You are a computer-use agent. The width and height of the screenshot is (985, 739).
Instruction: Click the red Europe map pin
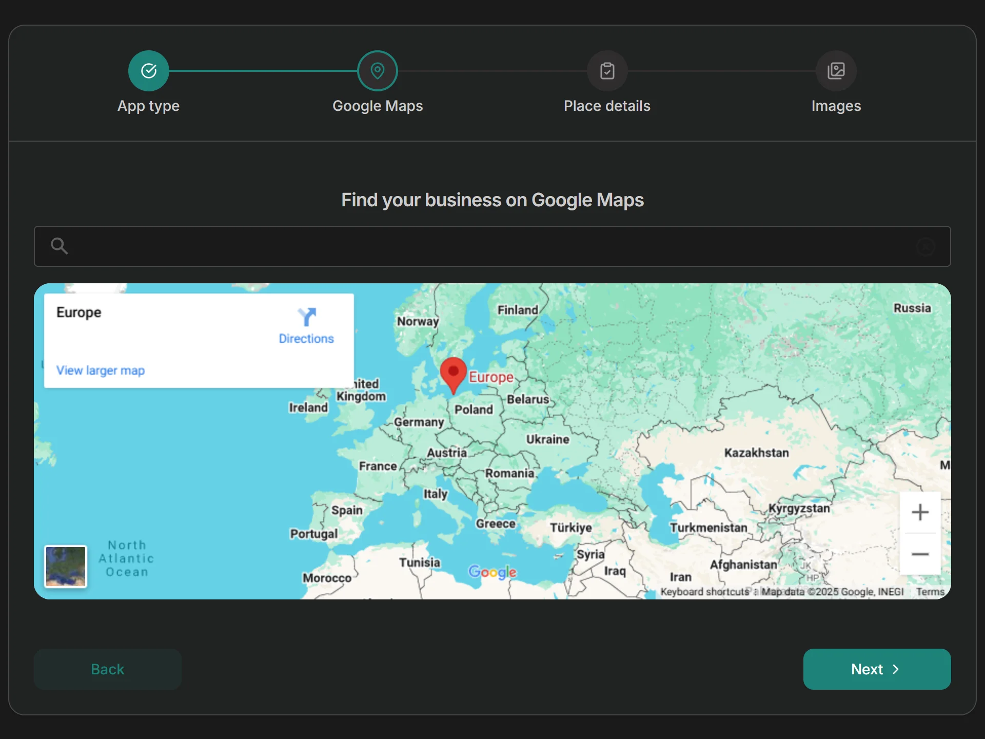[454, 376]
